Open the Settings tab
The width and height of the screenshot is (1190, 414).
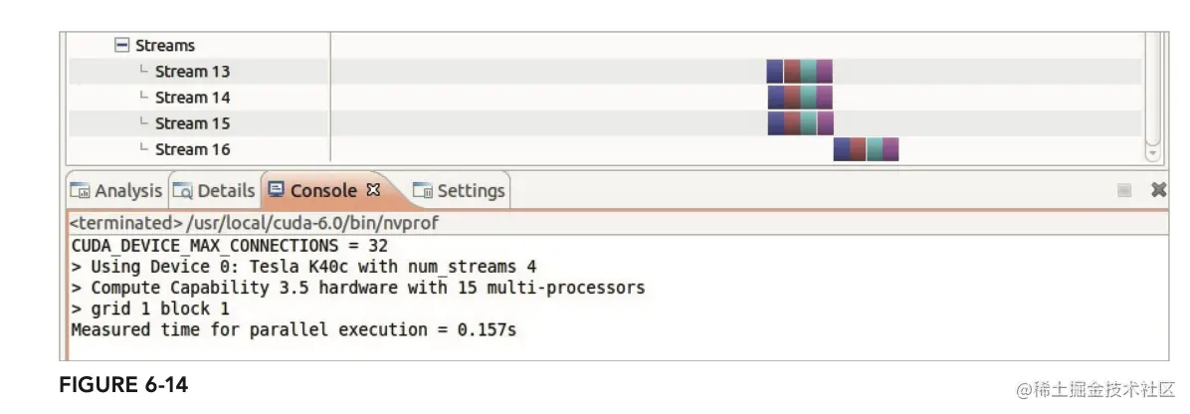471,190
